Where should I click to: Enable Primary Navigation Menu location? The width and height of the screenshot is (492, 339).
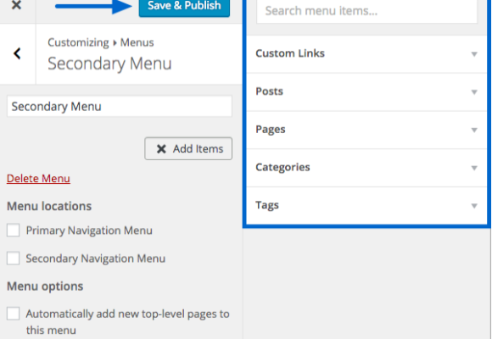[x=14, y=231]
